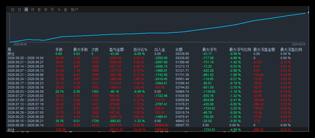Image resolution: width=315 pixels, height=138 pixels.
Task: Click the 余额 column header
Action: tap(179, 49)
